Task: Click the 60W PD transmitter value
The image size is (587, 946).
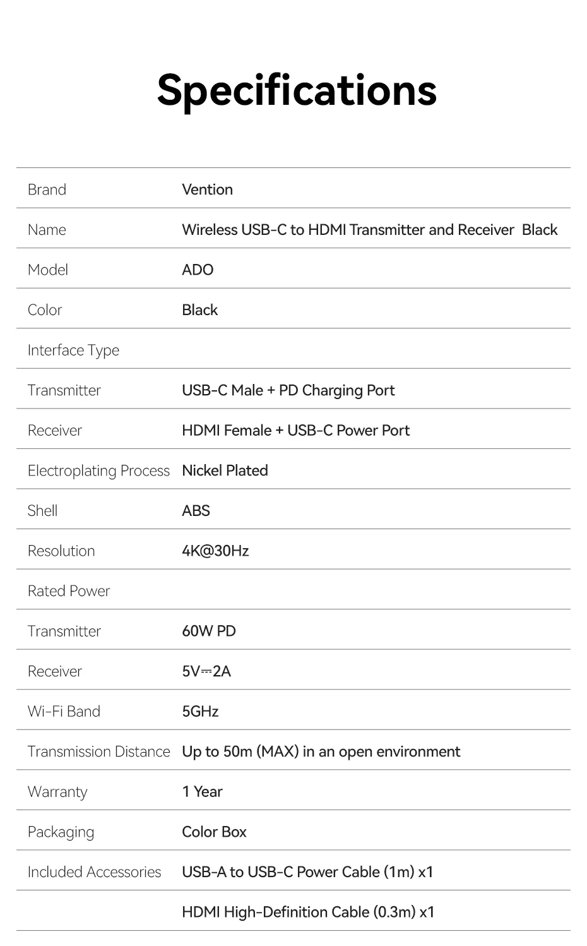Action: (208, 632)
